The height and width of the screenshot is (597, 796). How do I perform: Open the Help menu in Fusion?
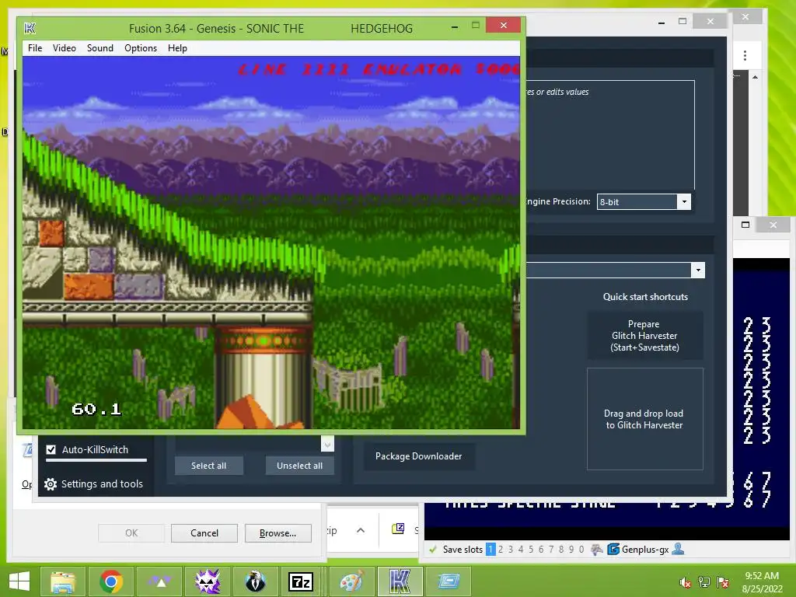[177, 48]
